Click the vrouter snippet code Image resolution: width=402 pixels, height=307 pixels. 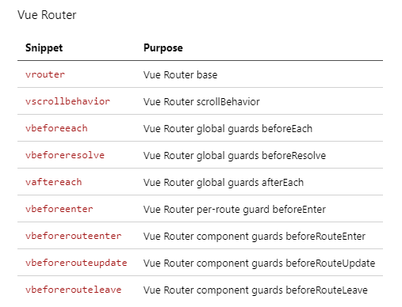click(x=45, y=74)
